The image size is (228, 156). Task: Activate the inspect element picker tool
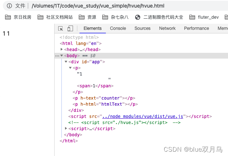click(60, 28)
